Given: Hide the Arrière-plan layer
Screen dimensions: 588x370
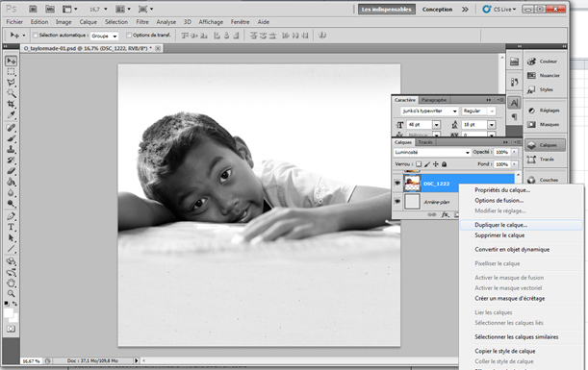Looking at the screenshot, I should [x=397, y=202].
